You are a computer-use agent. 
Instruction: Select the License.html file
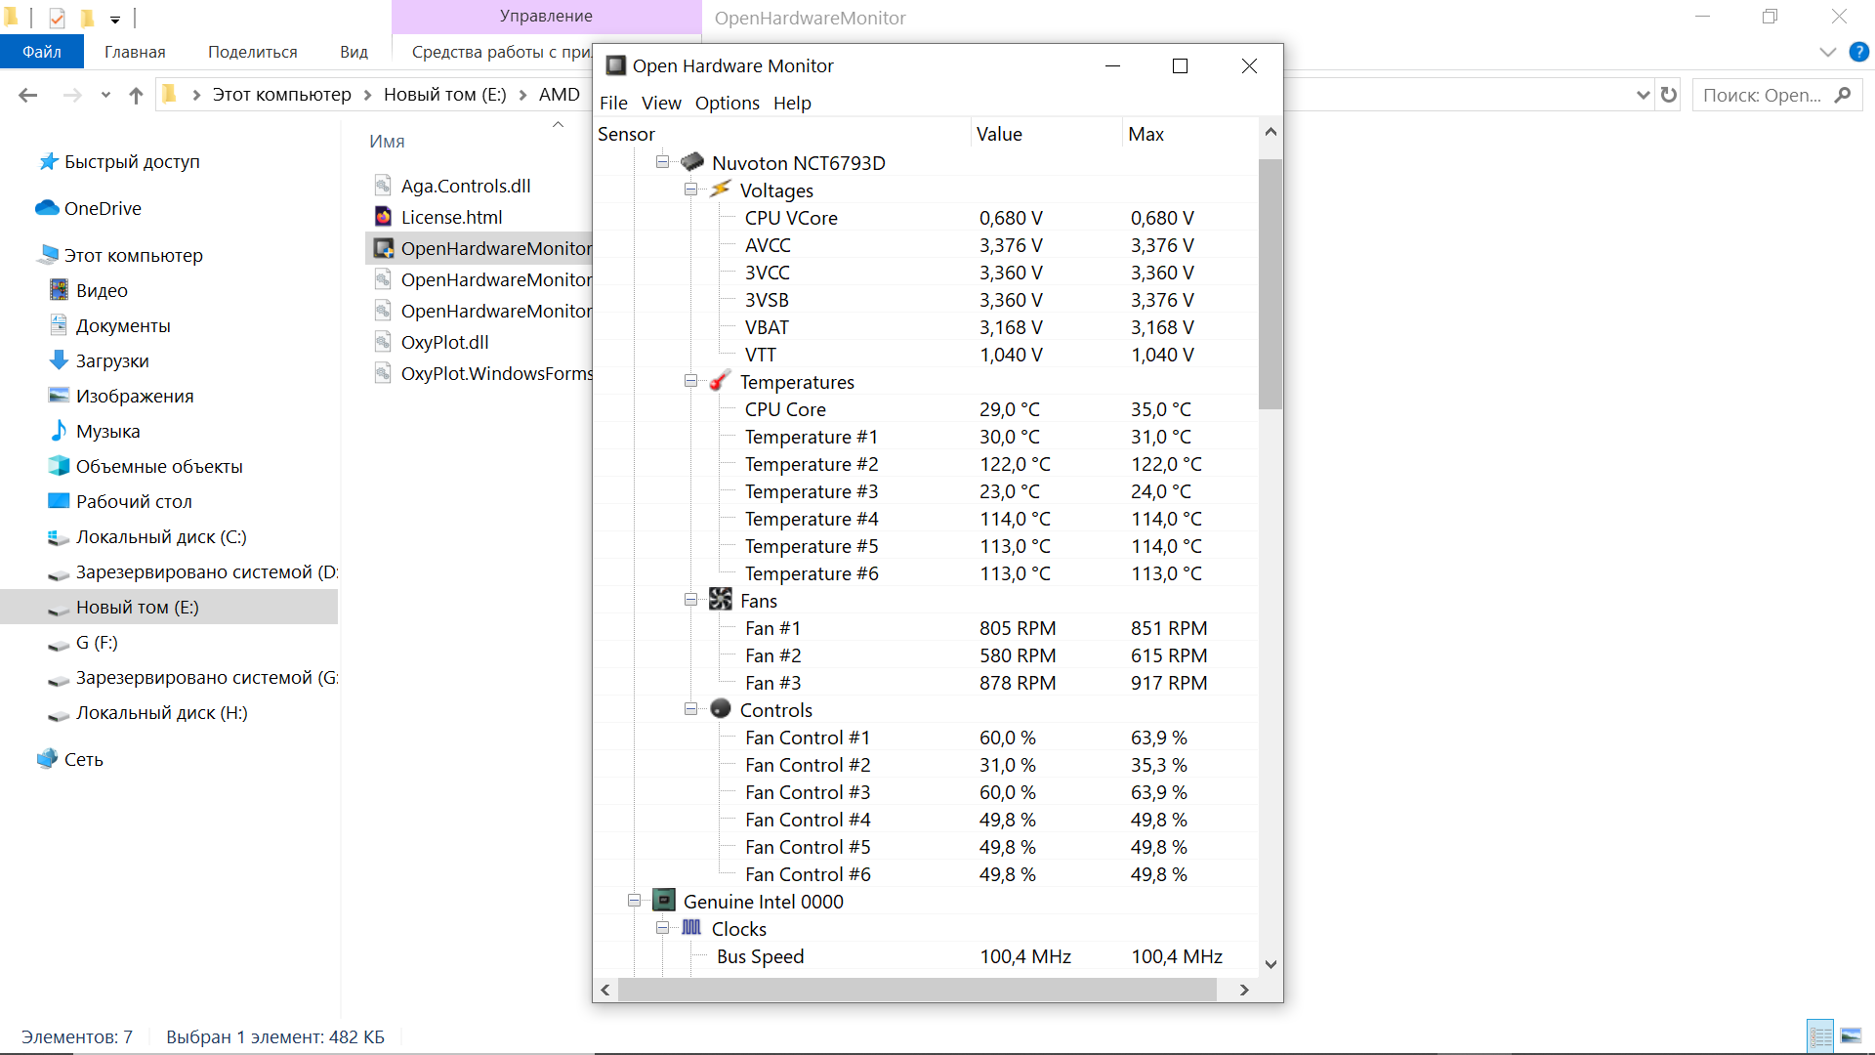pos(451,217)
